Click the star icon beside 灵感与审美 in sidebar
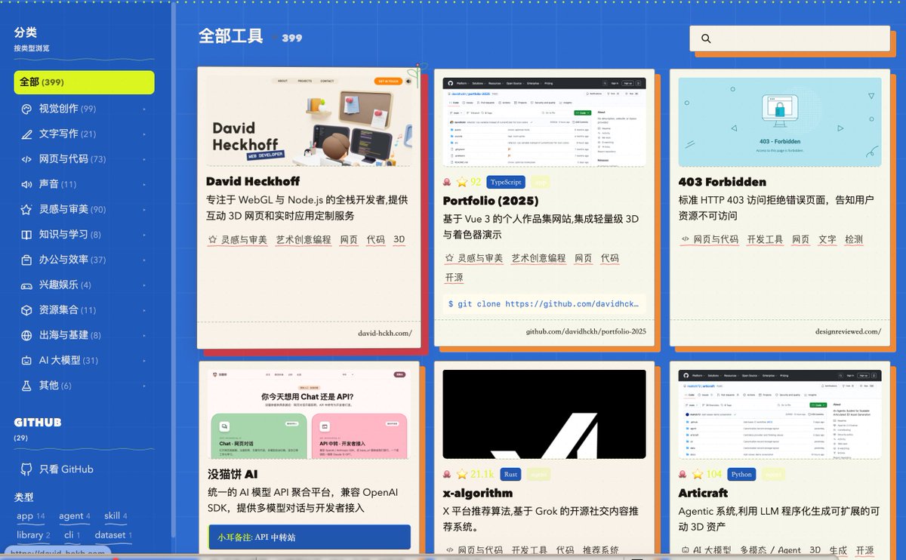The height and width of the screenshot is (560, 906). tap(26, 209)
